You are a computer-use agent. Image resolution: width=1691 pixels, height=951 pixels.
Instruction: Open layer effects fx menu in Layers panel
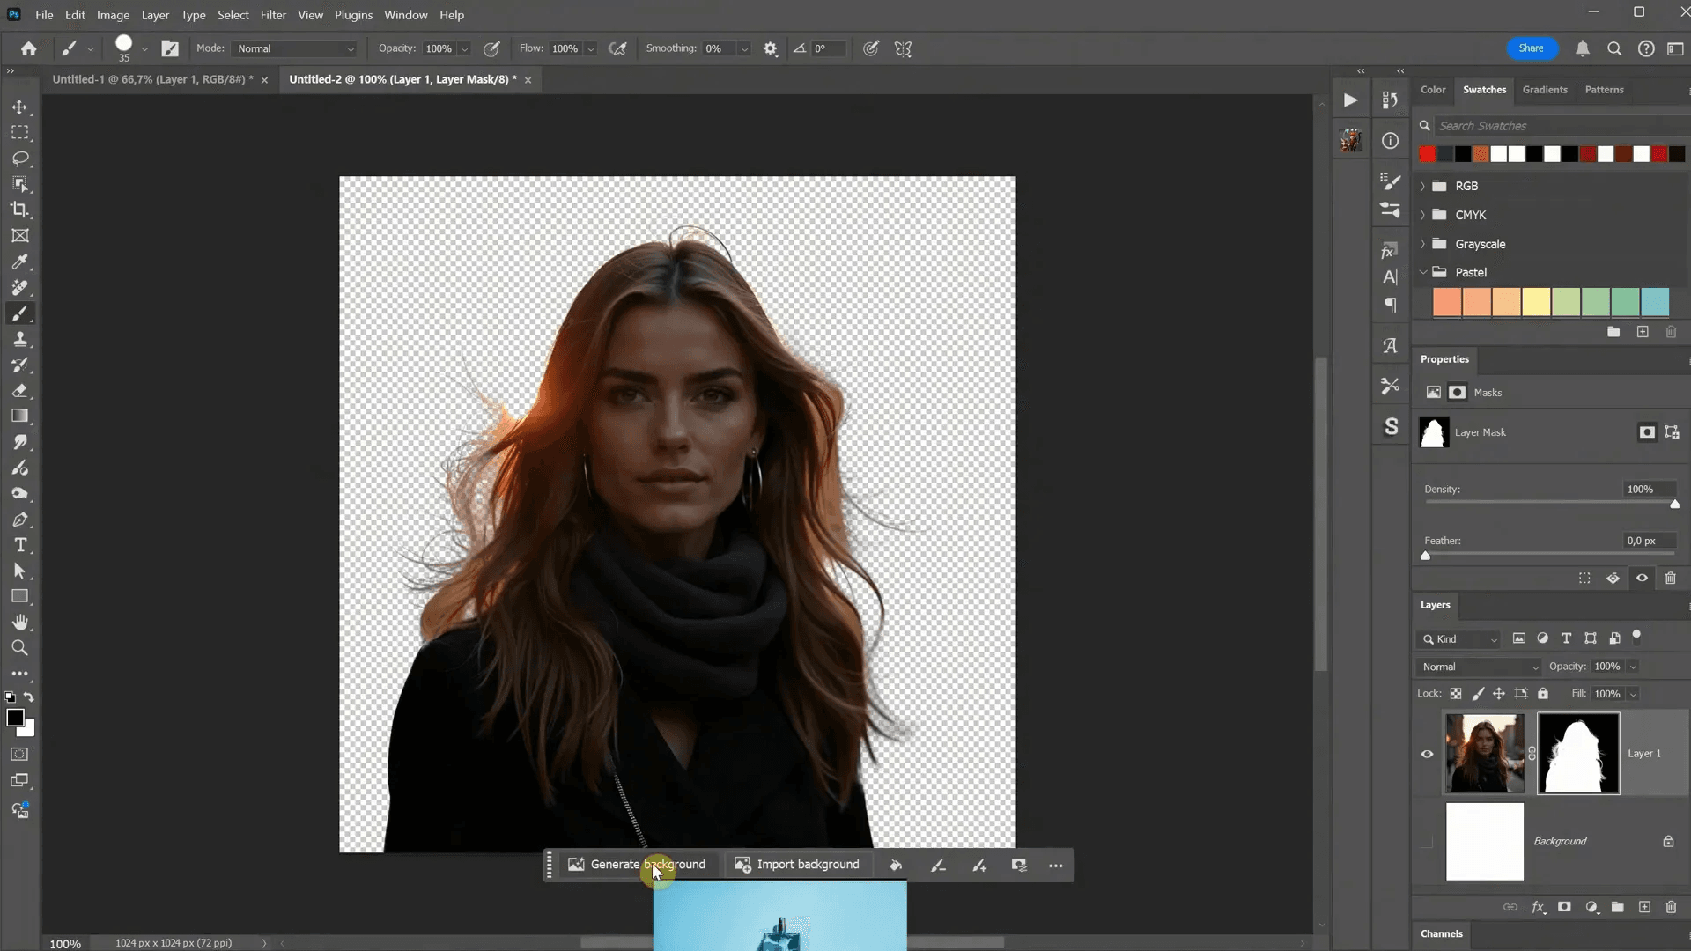(x=1538, y=907)
